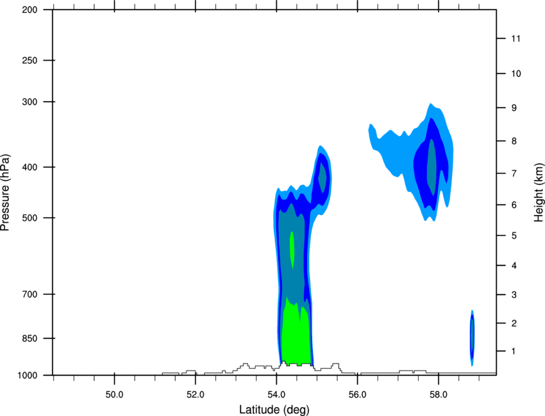Select the 250 pressure tick label
The width and height of the screenshot is (545, 416).
coord(29,60)
